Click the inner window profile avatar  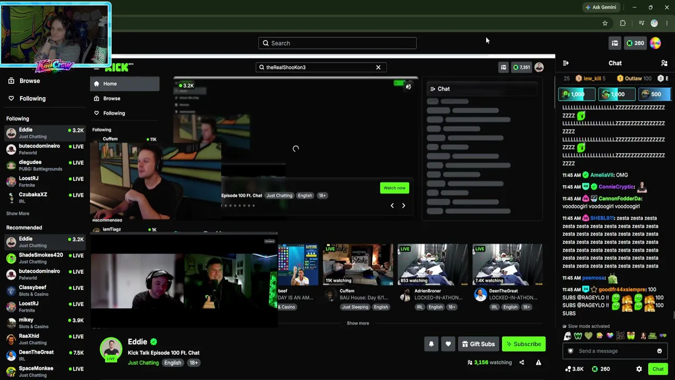point(539,67)
